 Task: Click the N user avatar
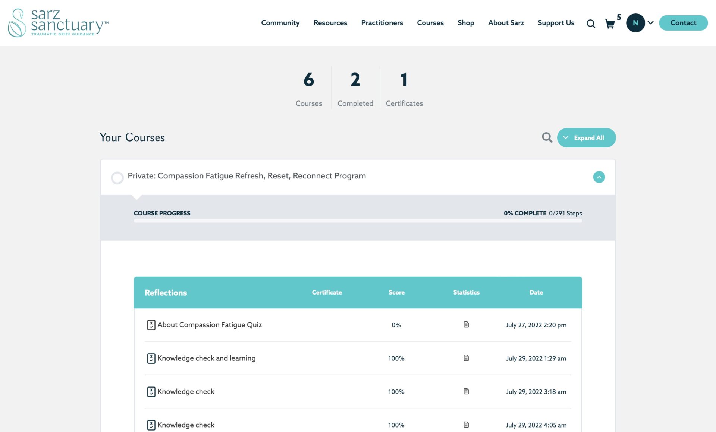(635, 23)
